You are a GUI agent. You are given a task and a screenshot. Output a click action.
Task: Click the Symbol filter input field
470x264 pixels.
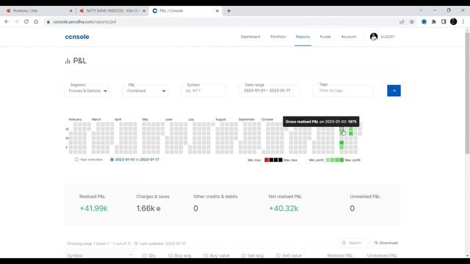click(203, 90)
